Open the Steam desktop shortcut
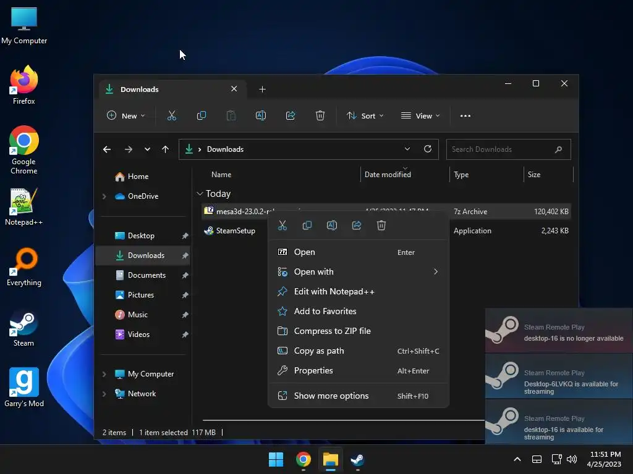This screenshot has height=474, width=633. point(24,328)
